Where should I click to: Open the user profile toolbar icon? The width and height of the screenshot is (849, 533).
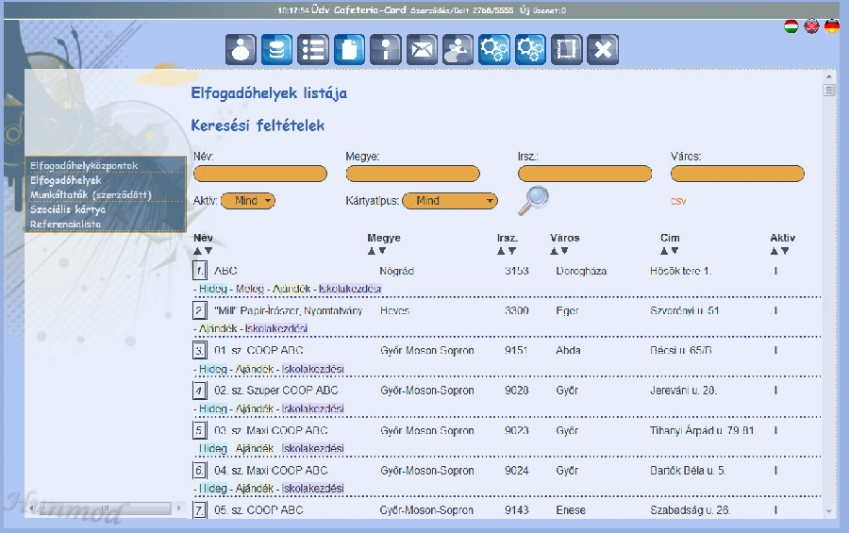coord(241,49)
